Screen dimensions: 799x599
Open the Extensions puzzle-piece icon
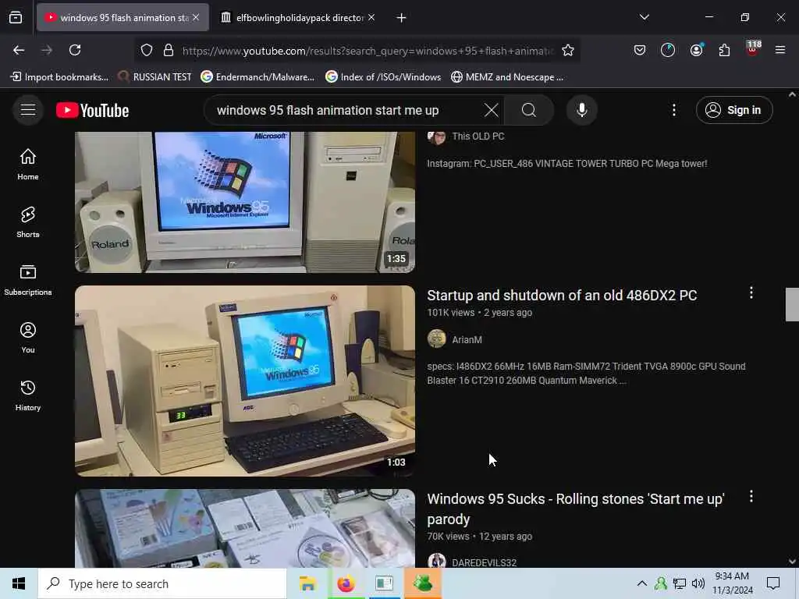[724, 50]
